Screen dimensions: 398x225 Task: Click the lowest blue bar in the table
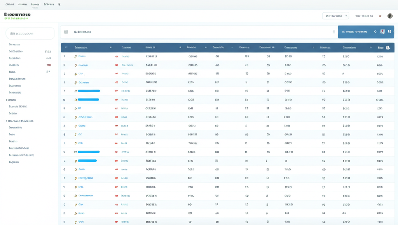point(87,161)
